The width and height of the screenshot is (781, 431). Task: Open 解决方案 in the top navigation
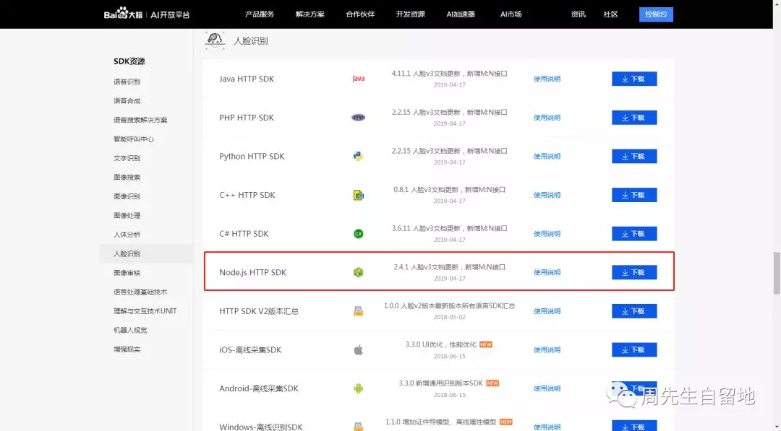click(x=310, y=14)
